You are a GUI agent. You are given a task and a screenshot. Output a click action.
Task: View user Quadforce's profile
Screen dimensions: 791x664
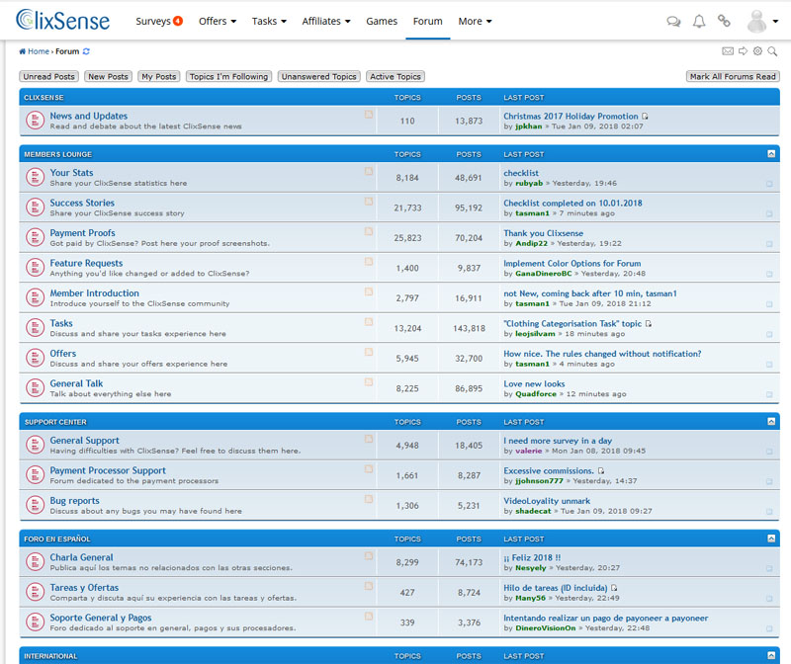click(x=536, y=394)
